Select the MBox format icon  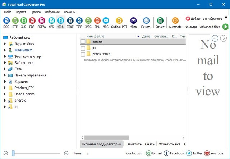click(133, 21)
